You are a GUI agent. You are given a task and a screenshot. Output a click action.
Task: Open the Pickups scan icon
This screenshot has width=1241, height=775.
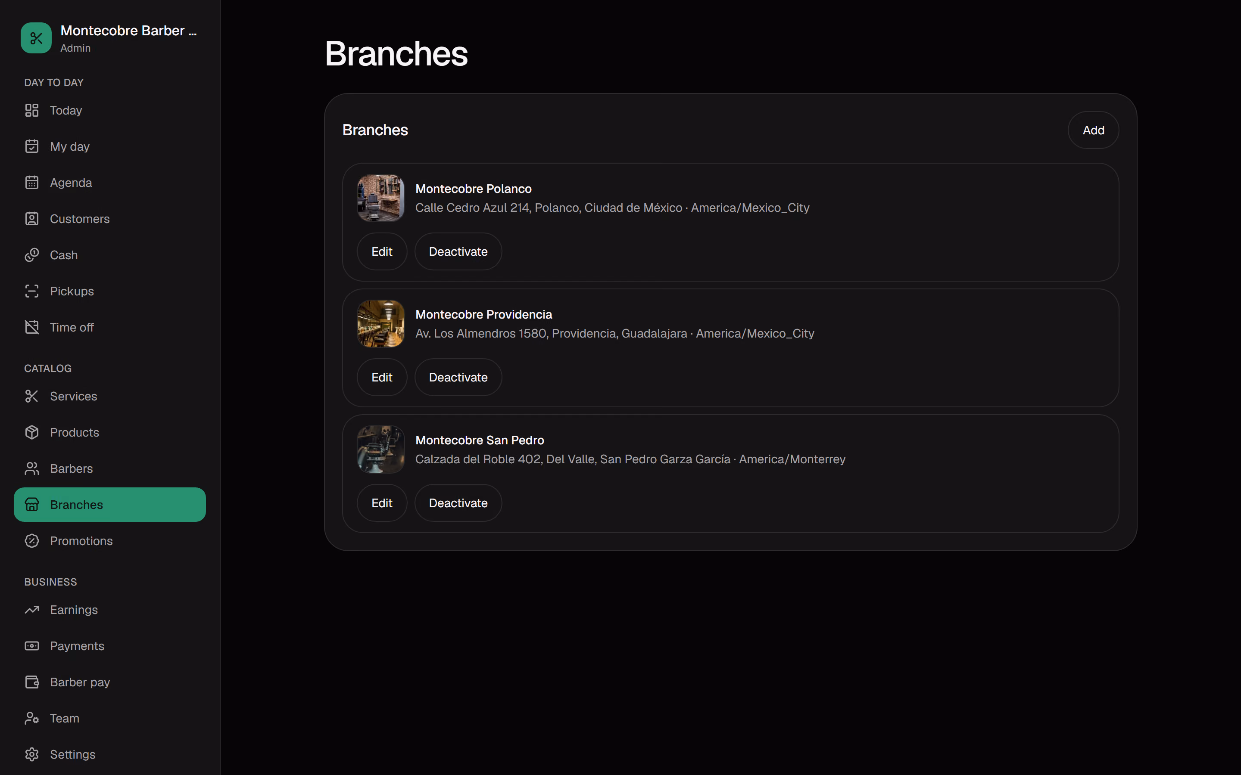(x=32, y=291)
